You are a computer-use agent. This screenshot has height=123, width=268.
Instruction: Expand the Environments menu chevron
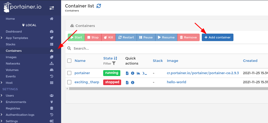[2, 102]
